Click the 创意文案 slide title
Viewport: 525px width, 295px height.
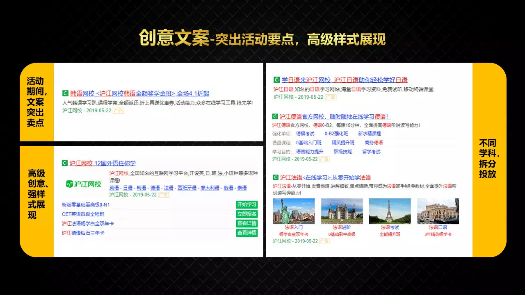pyautogui.click(x=174, y=39)
